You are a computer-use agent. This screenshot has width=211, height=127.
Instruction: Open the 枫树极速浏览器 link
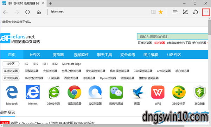120,71
